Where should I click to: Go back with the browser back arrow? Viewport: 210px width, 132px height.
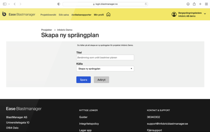[x=14, y=4]
